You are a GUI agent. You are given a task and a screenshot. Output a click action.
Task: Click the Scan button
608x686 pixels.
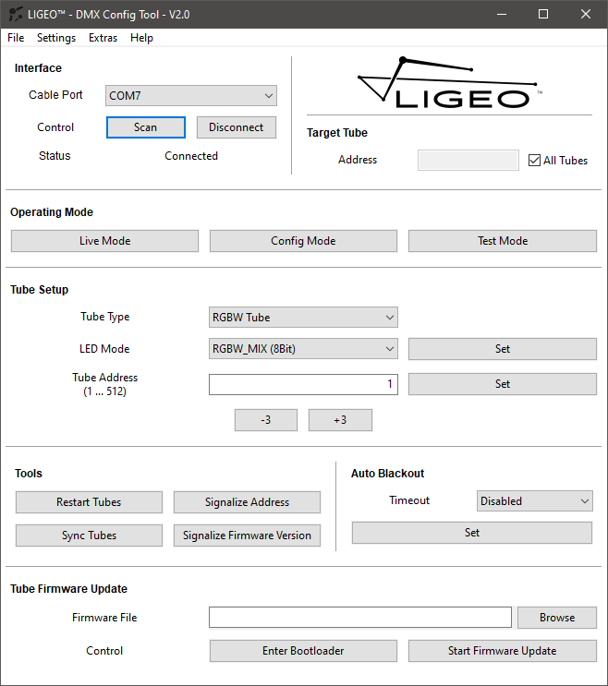point(146,127)
